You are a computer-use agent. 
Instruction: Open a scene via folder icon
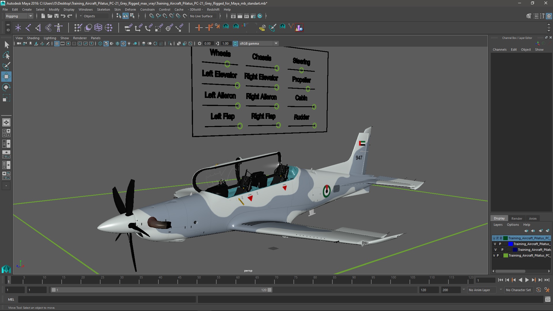(x=50, y=16)
